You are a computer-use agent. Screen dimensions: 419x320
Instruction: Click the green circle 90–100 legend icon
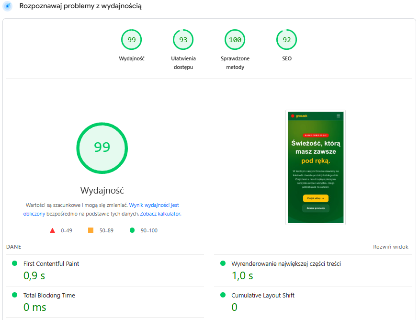(132, 230)
